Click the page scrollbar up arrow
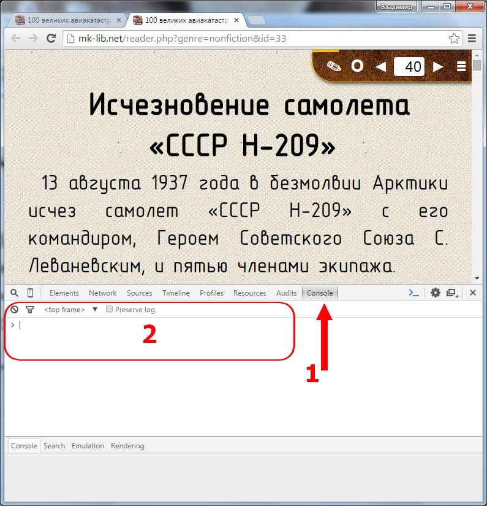 [x=477, y=55]
